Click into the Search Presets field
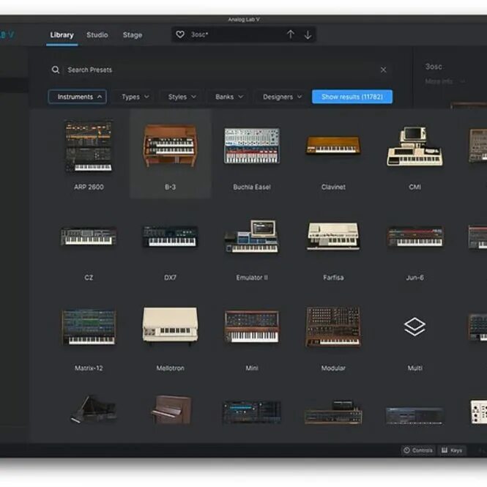This screenshot has height=487, width=487. point(220,70)
